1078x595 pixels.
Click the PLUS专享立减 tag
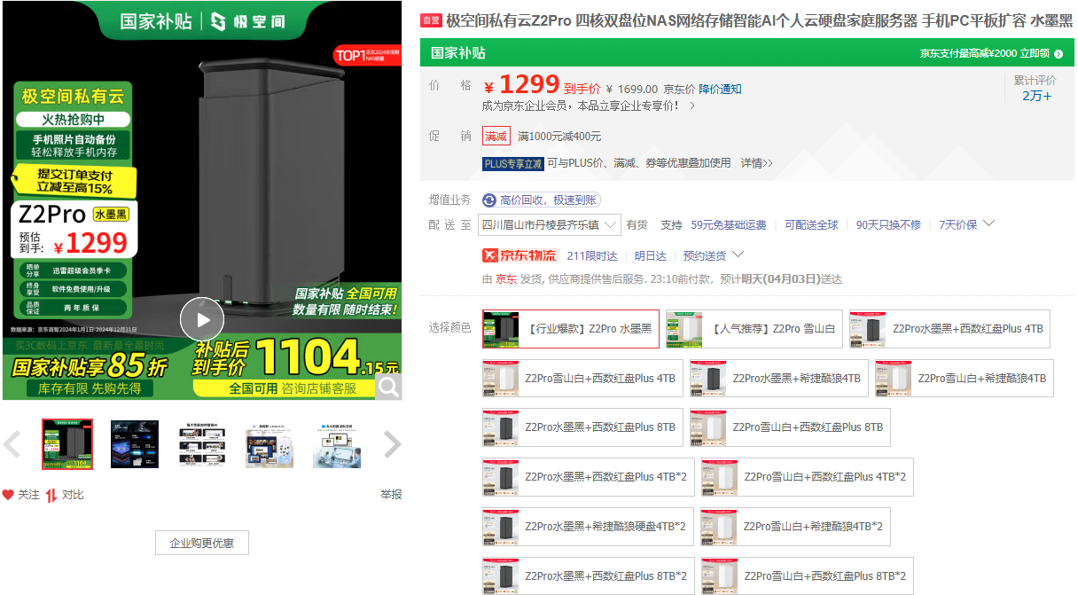[x=512, y=164]
